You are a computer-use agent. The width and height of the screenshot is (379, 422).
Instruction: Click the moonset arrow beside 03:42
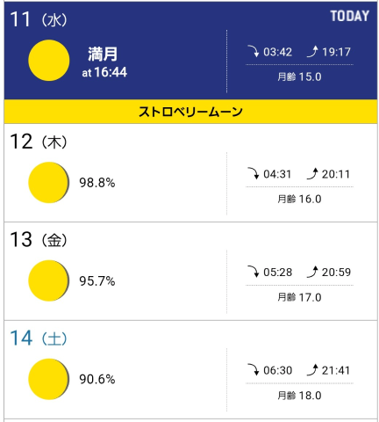coord(254,51)
